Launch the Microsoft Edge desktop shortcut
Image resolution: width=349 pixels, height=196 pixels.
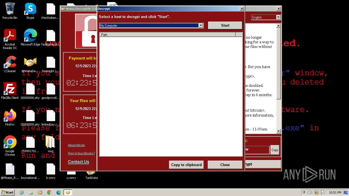pyautogui.click(x=30, y=38)
